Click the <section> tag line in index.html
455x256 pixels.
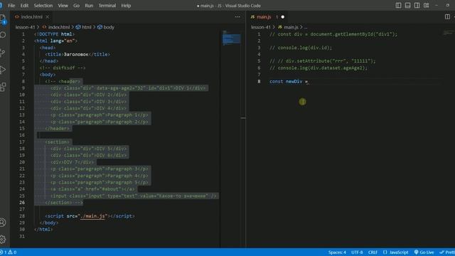coord(58,142)
